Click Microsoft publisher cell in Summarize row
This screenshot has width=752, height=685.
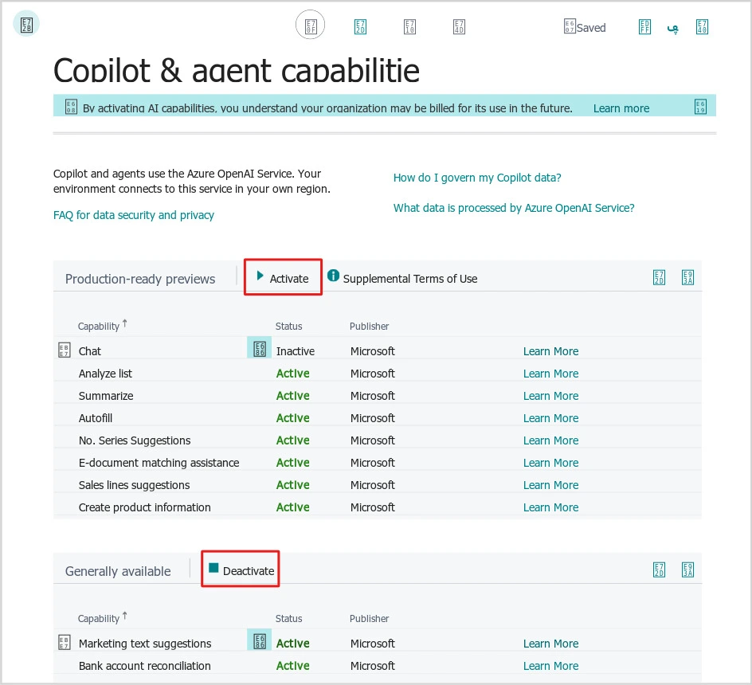point(372,396)
